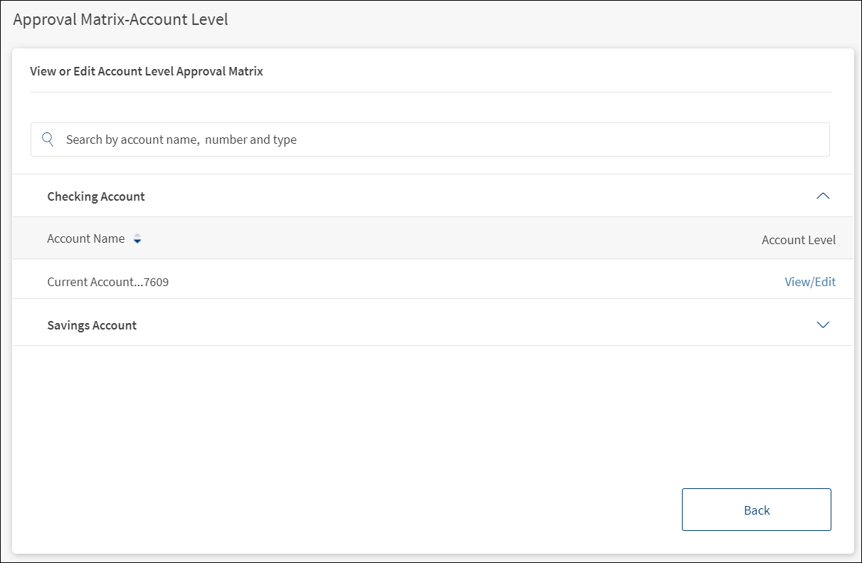The image size is (862, 563).
Task: Click the upper arrow of the Account Name sort icon
Action: 137,236
